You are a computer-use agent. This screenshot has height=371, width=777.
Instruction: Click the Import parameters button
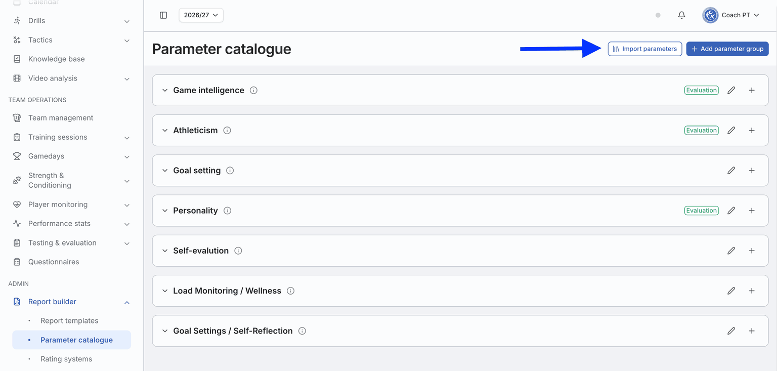[645, 49]
